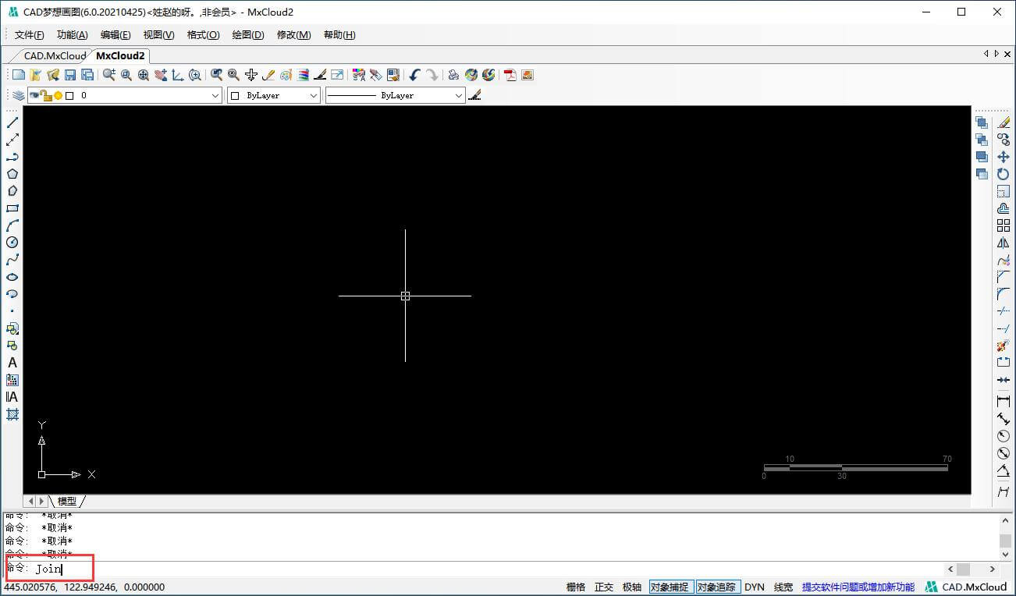This screenshot has height=596, width=1016.
Task: Click the Move tool icon
Action: (1004, 157)
